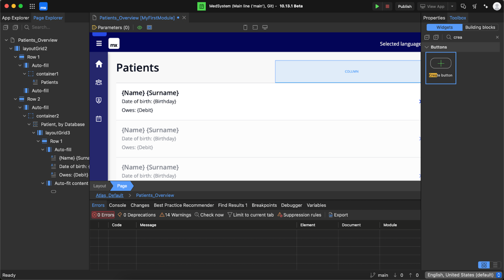The width and height of the screenshot is (504, 280).
Task: Open the hamburger menu in the page preview
Action: 98,43
